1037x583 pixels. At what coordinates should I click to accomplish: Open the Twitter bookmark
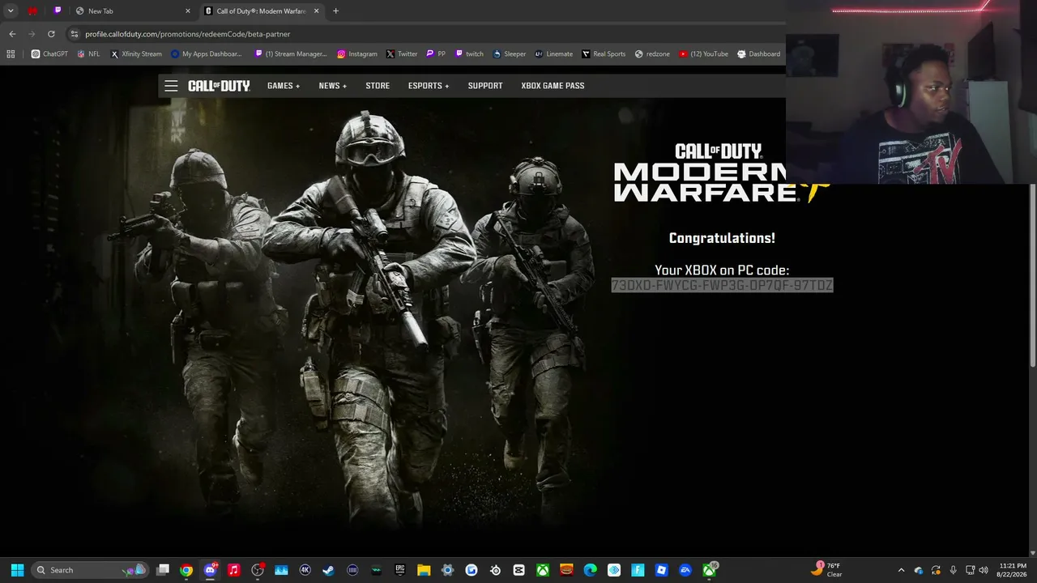click(402, 54)
